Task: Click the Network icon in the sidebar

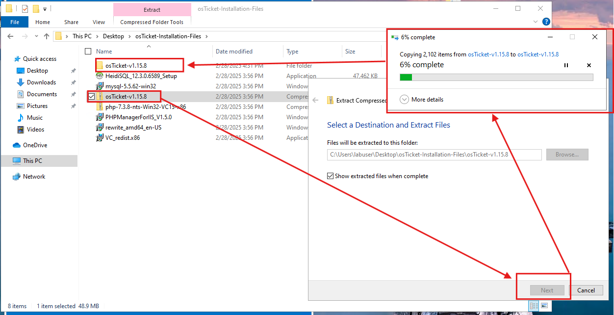Action: (x=17, y=177)
